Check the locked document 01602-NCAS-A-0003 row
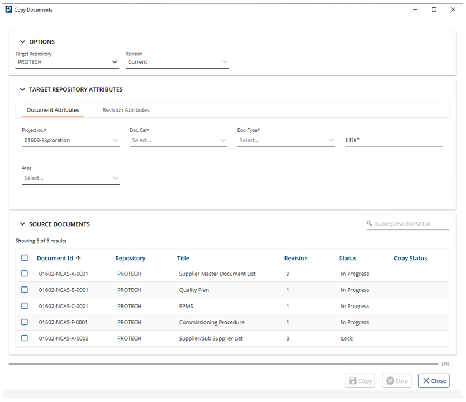The width and height of the screenshot is (466, 402). (24, 338)
